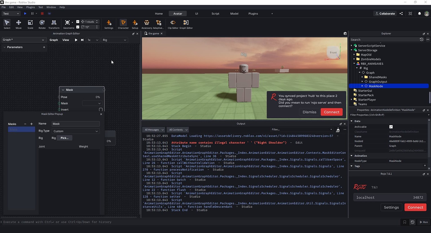Dismiss the Rojo sync notification

[310, 112]
